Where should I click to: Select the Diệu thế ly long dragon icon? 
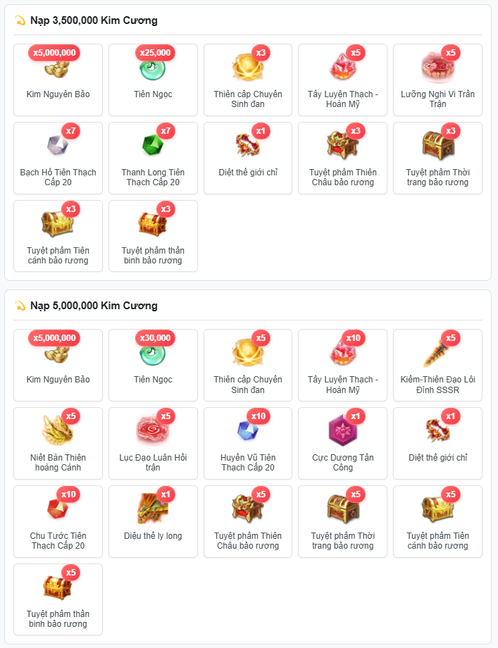pyautogui.click(x=153, y=509)
